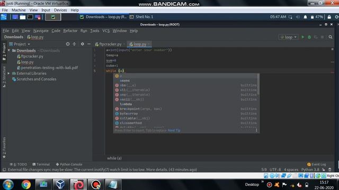Collapse the Downloads folder tree node
339x190 pixels.
(9, 51)
